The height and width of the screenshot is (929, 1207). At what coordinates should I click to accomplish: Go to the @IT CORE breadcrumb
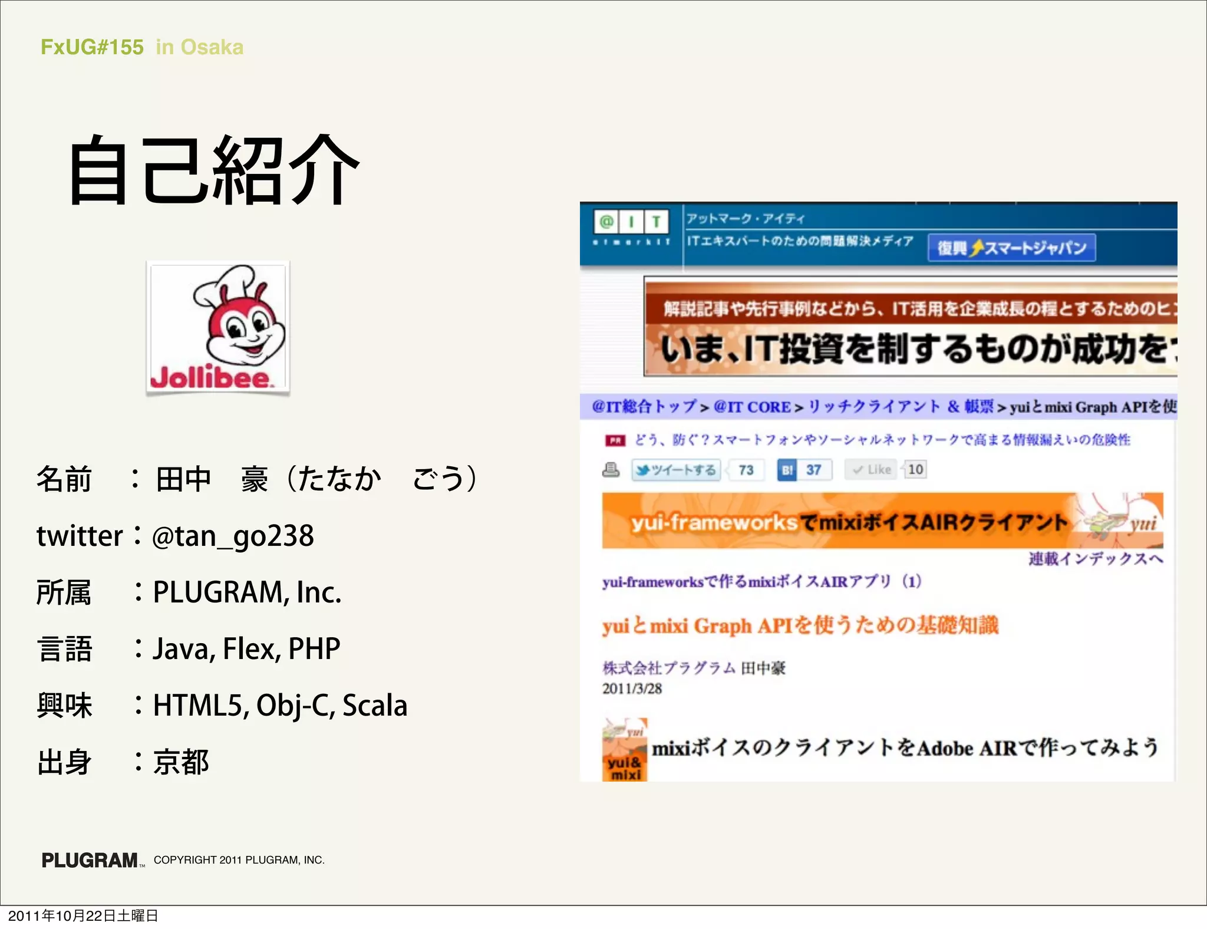[751, 407]
